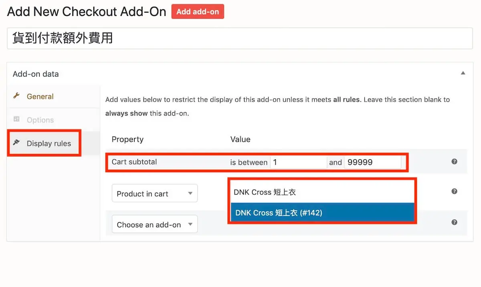The height and width of the screenshot is (287, 481).
Task: Open help tooltip for Choose an add-on row
Action: [454, 222]
